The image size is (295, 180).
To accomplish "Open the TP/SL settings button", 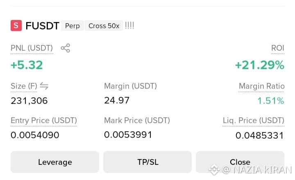I will coord(147,162).
